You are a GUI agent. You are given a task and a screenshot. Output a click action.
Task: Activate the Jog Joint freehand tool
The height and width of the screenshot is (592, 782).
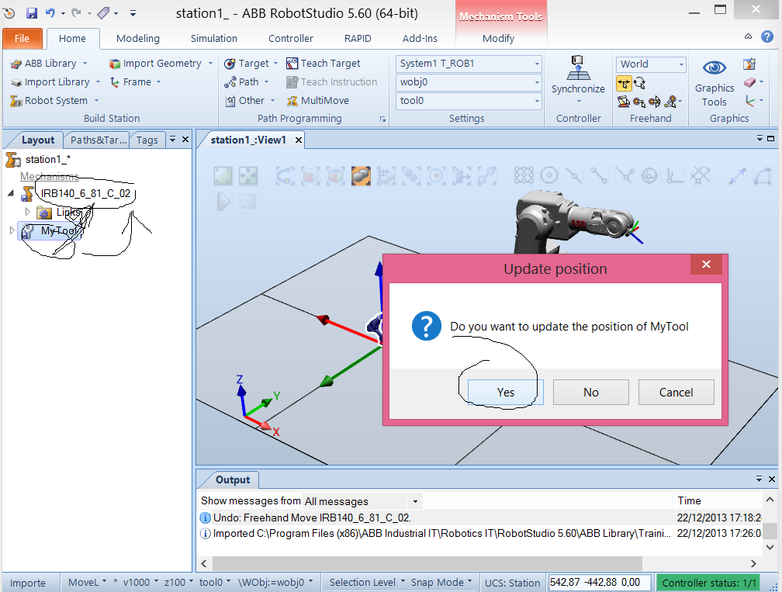624,102
